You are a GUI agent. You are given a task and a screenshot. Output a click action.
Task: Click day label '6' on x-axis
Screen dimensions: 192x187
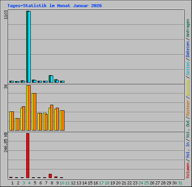[40, 183]
